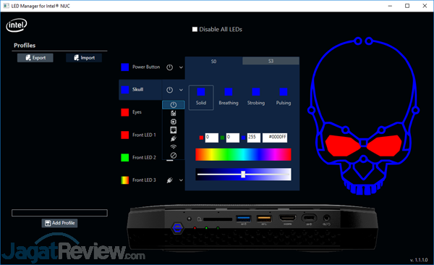Select the Skull blue color swatch
Viewport: 434px width, 265px height.
coord(125,90)
